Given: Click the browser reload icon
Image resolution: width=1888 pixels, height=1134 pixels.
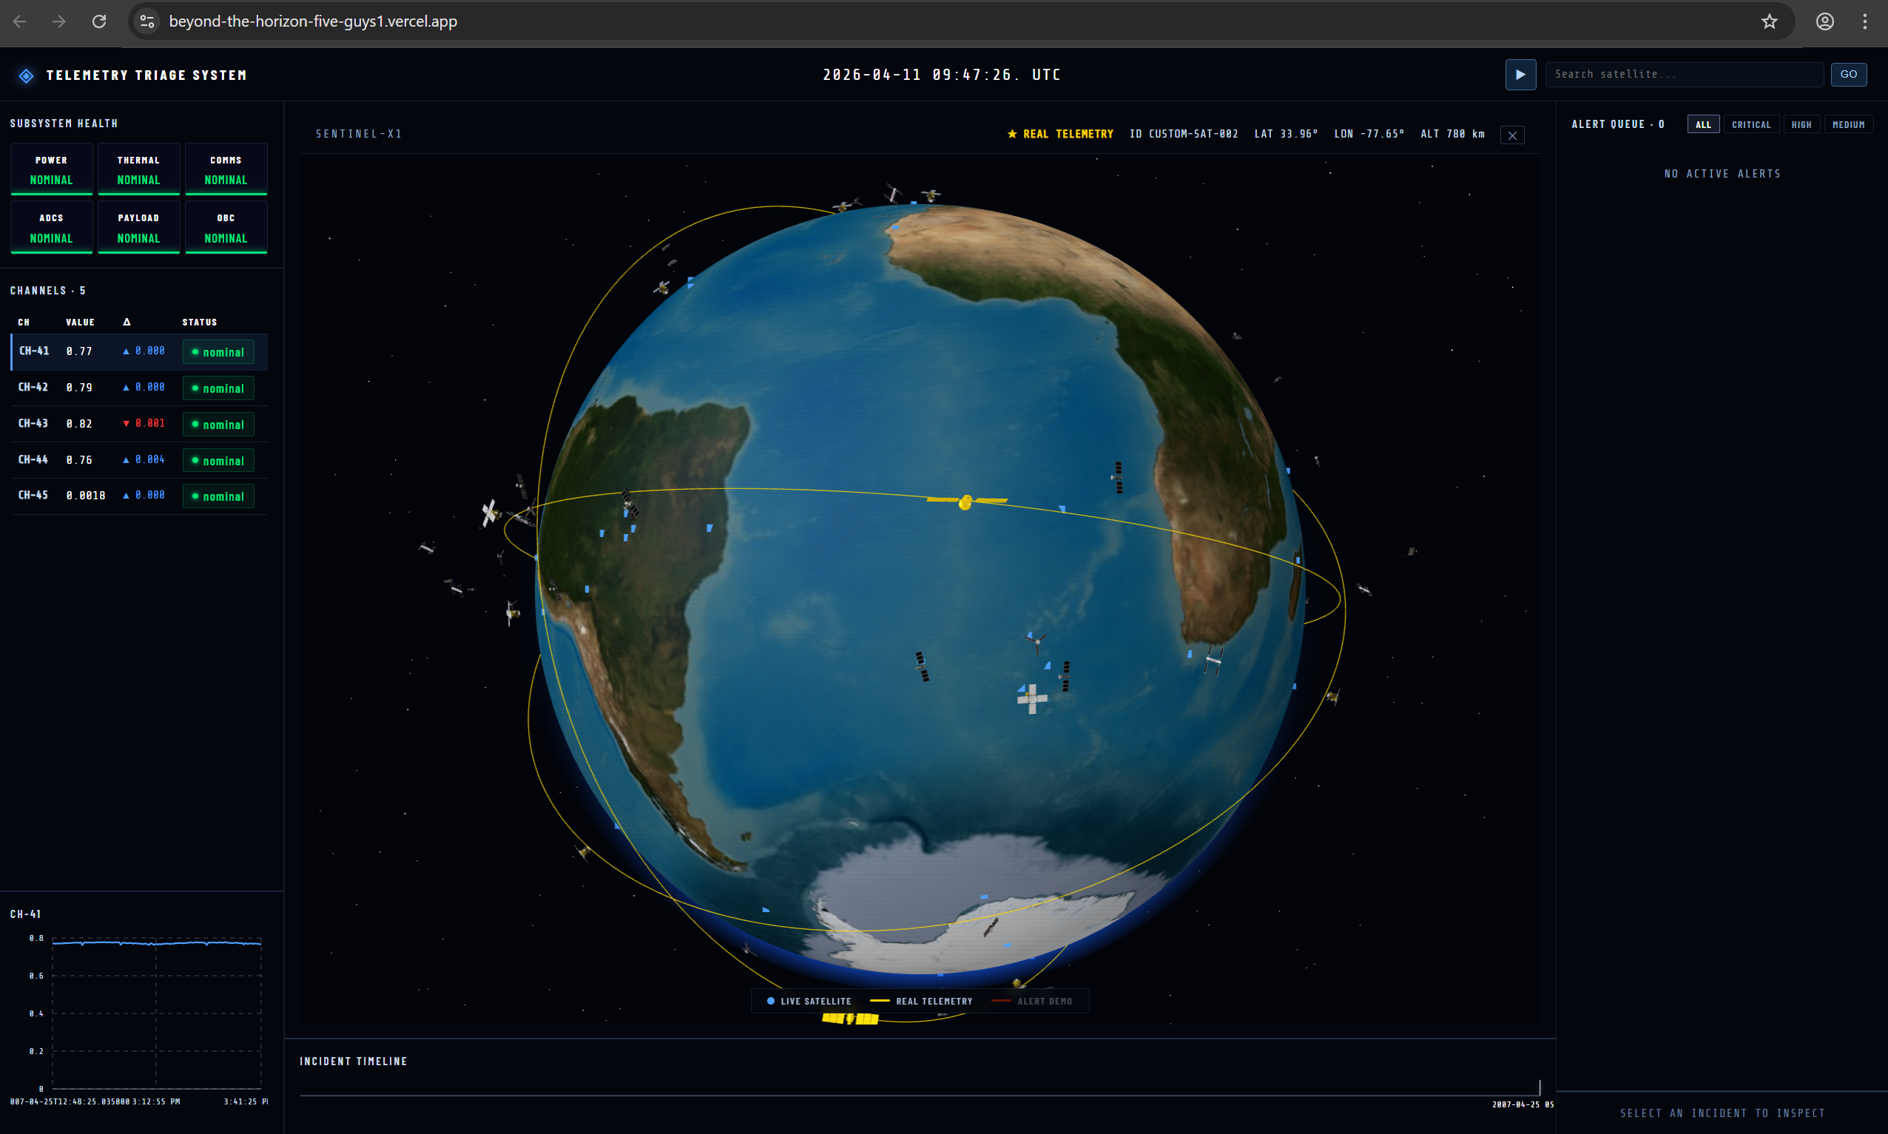Looking at the screenshot, I should click(99, 21).
